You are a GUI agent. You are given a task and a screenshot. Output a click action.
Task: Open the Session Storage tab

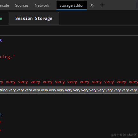(x=34, y=19)
